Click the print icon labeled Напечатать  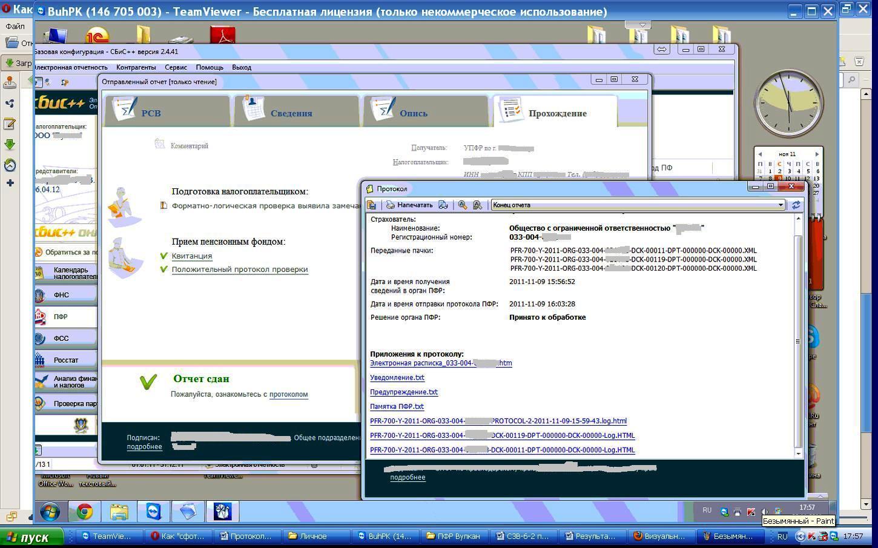[410, 205]
